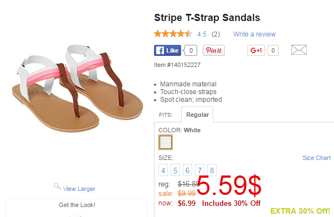Image resolution: width=334 pixels, height=217 pixels.
Task: Click the Google plus count bubble
Action: 273,50
